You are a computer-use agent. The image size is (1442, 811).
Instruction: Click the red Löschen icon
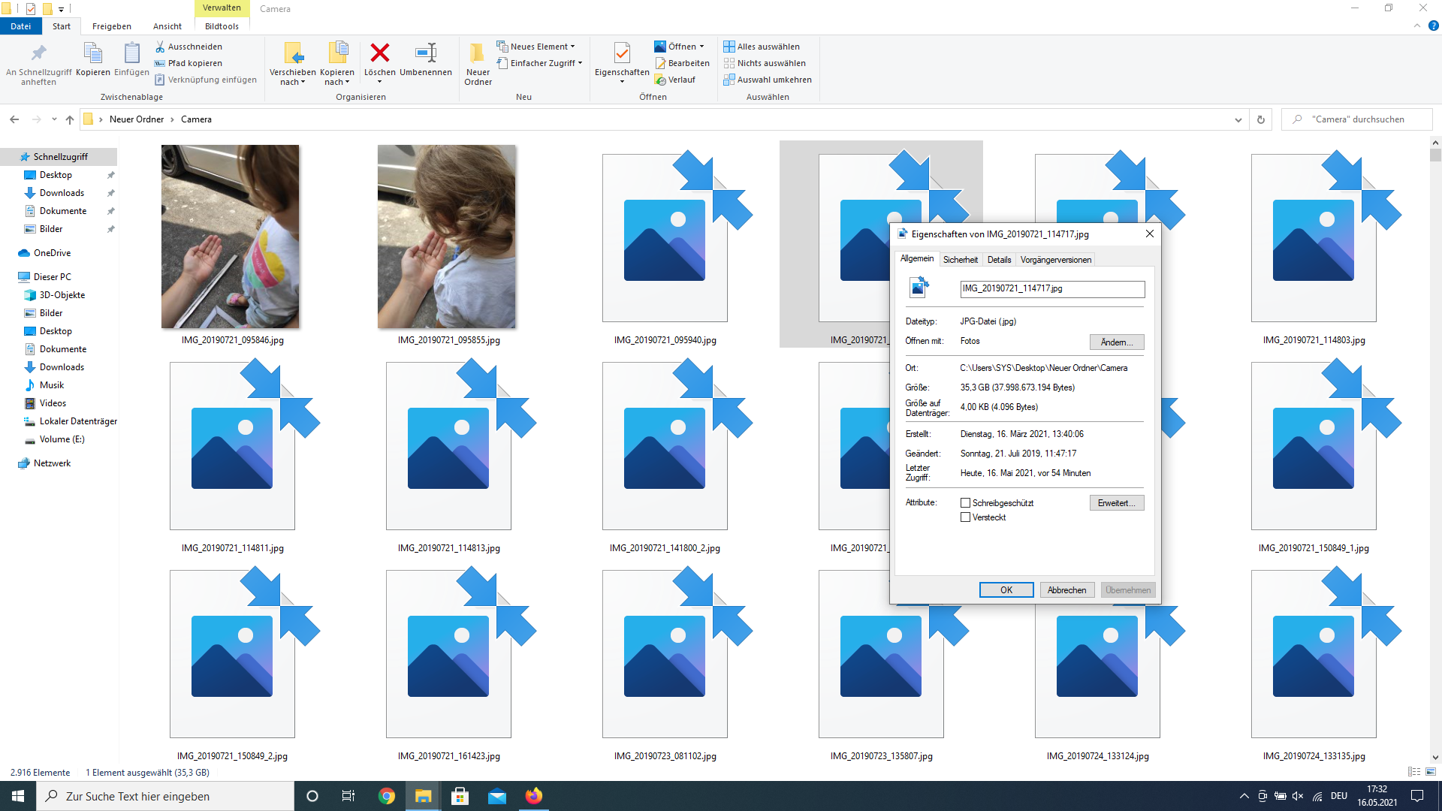tap(380, 53)
